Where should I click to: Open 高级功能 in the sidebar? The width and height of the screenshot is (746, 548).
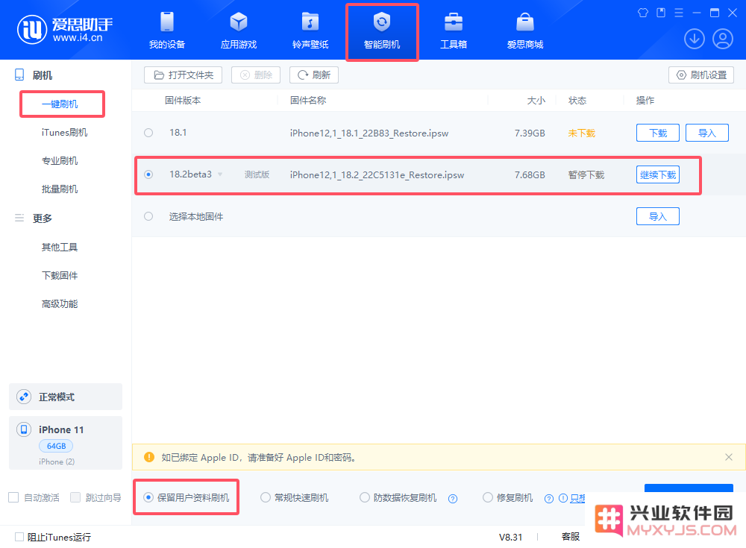pos(60,304)
